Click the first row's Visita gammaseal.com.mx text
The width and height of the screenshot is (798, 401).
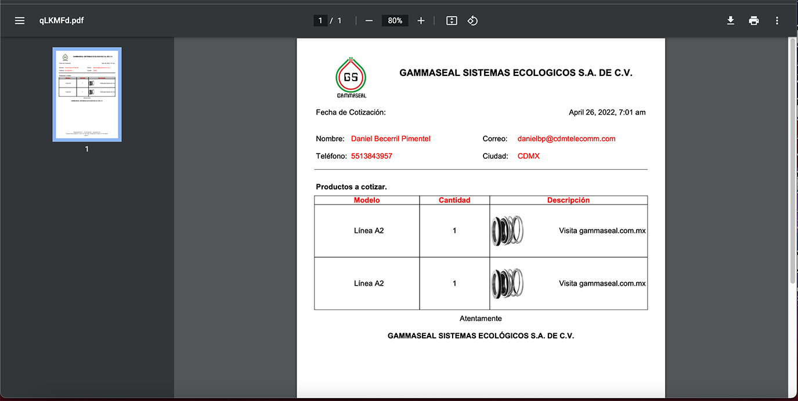[x=602, y=231]
